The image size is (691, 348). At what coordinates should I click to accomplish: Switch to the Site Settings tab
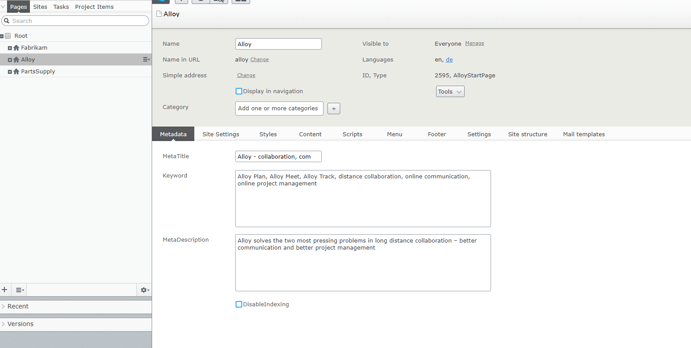221,134
